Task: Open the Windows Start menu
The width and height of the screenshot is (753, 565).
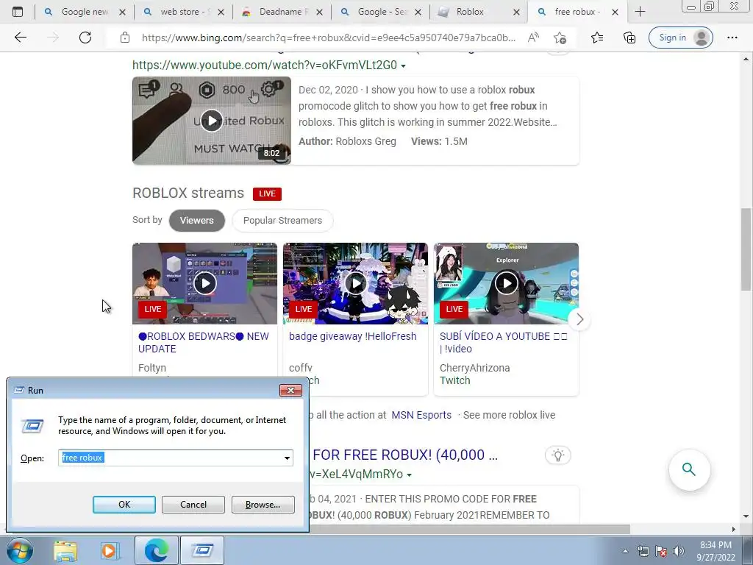Action: pos(19,550)
